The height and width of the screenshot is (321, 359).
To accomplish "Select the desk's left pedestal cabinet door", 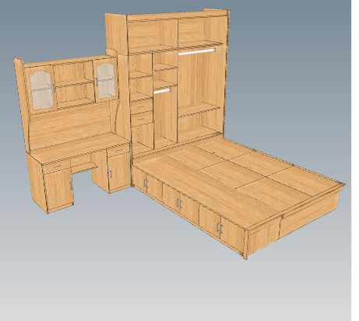I will pos(59,188).
